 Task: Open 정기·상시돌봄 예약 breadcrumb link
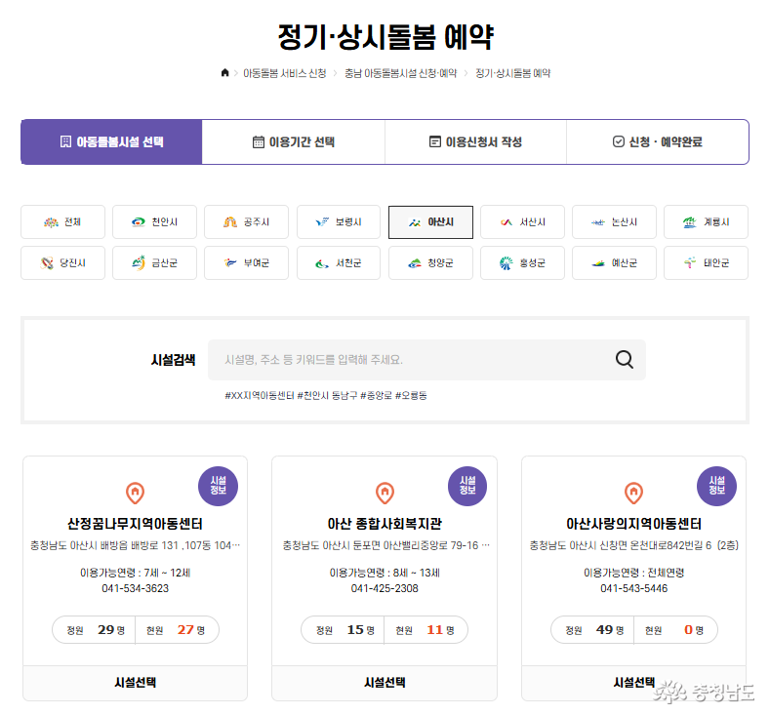pyautogui.click(x=513, y=73)
